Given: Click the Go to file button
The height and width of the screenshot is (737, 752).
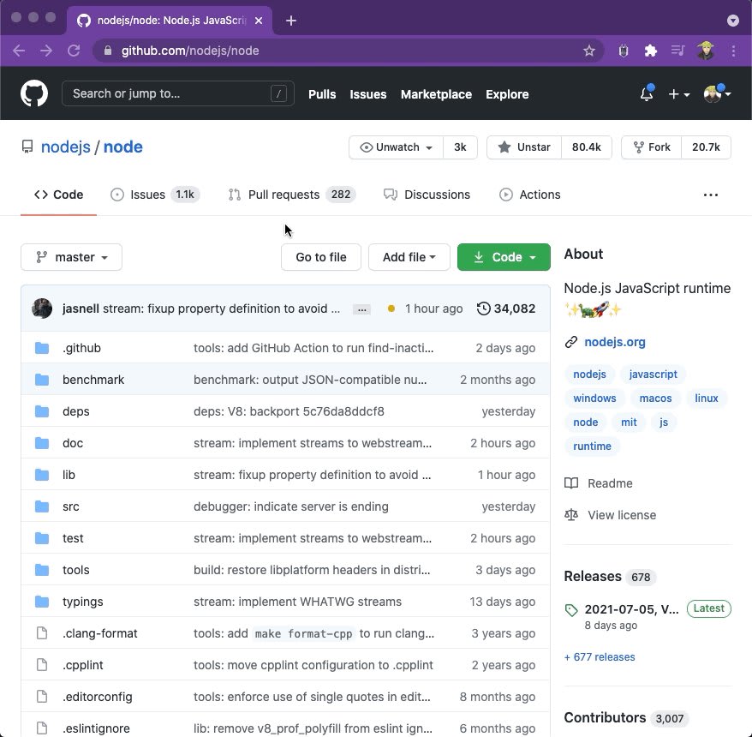Looking at the screenshot, I should 321,257.
